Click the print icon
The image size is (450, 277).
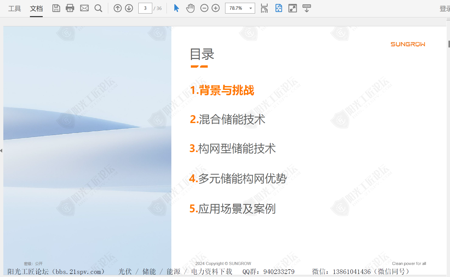click(70, 8)
